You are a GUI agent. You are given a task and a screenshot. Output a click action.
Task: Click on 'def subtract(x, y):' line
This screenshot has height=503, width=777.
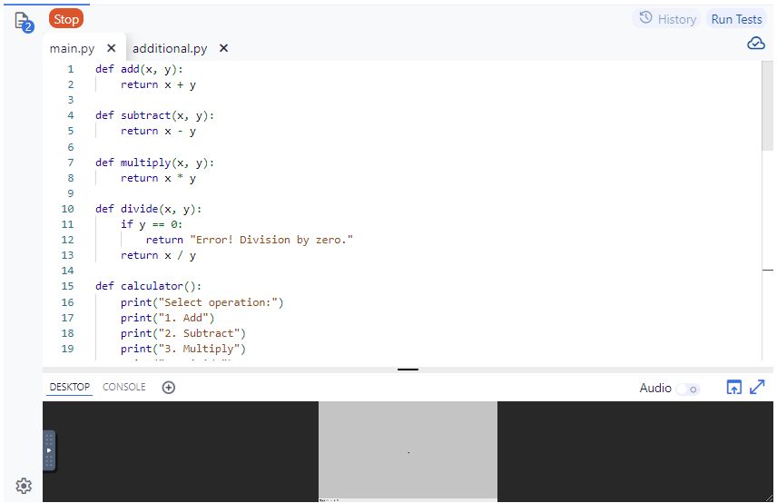pyautogui.click(x=154, y=115)
